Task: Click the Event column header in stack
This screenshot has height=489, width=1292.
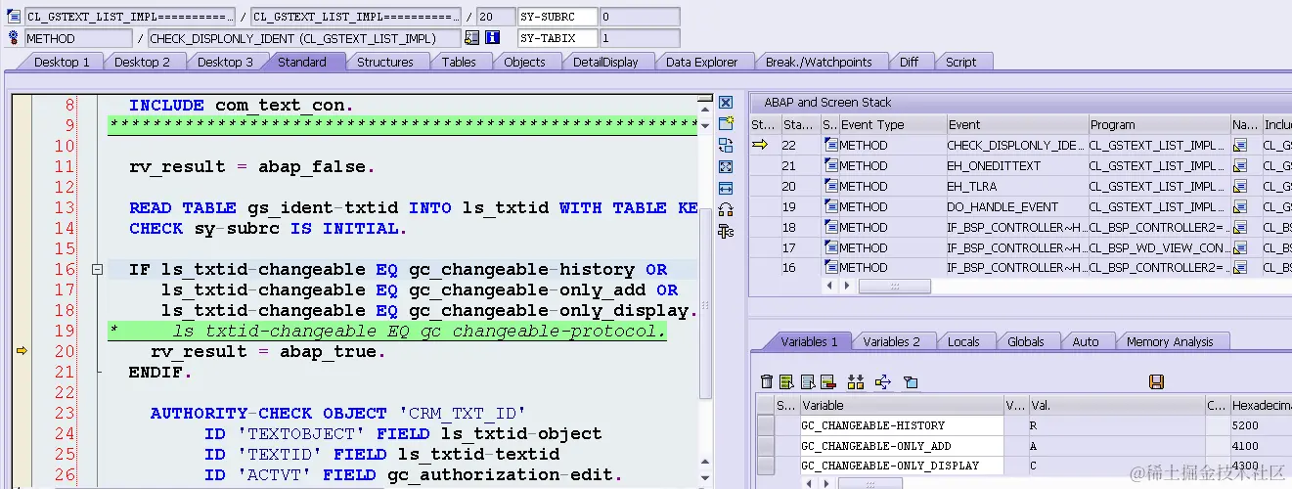Action: 1017,124
